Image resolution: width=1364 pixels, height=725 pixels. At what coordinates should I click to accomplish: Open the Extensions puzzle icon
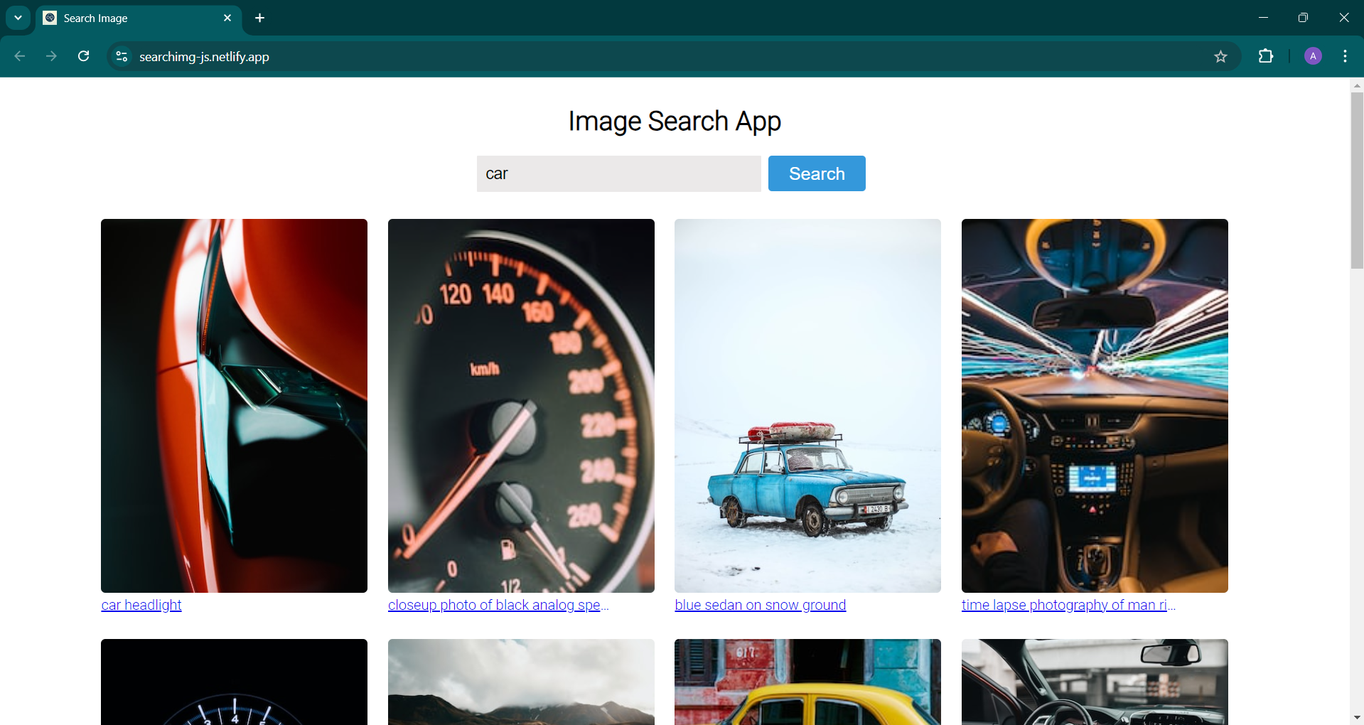point(1266,56)
